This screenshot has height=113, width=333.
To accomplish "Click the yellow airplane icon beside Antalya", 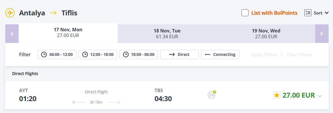I will pos(10,13).
